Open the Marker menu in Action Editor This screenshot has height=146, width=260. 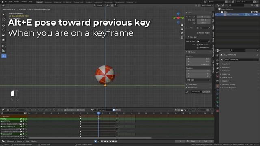click(x=40, y=110)
